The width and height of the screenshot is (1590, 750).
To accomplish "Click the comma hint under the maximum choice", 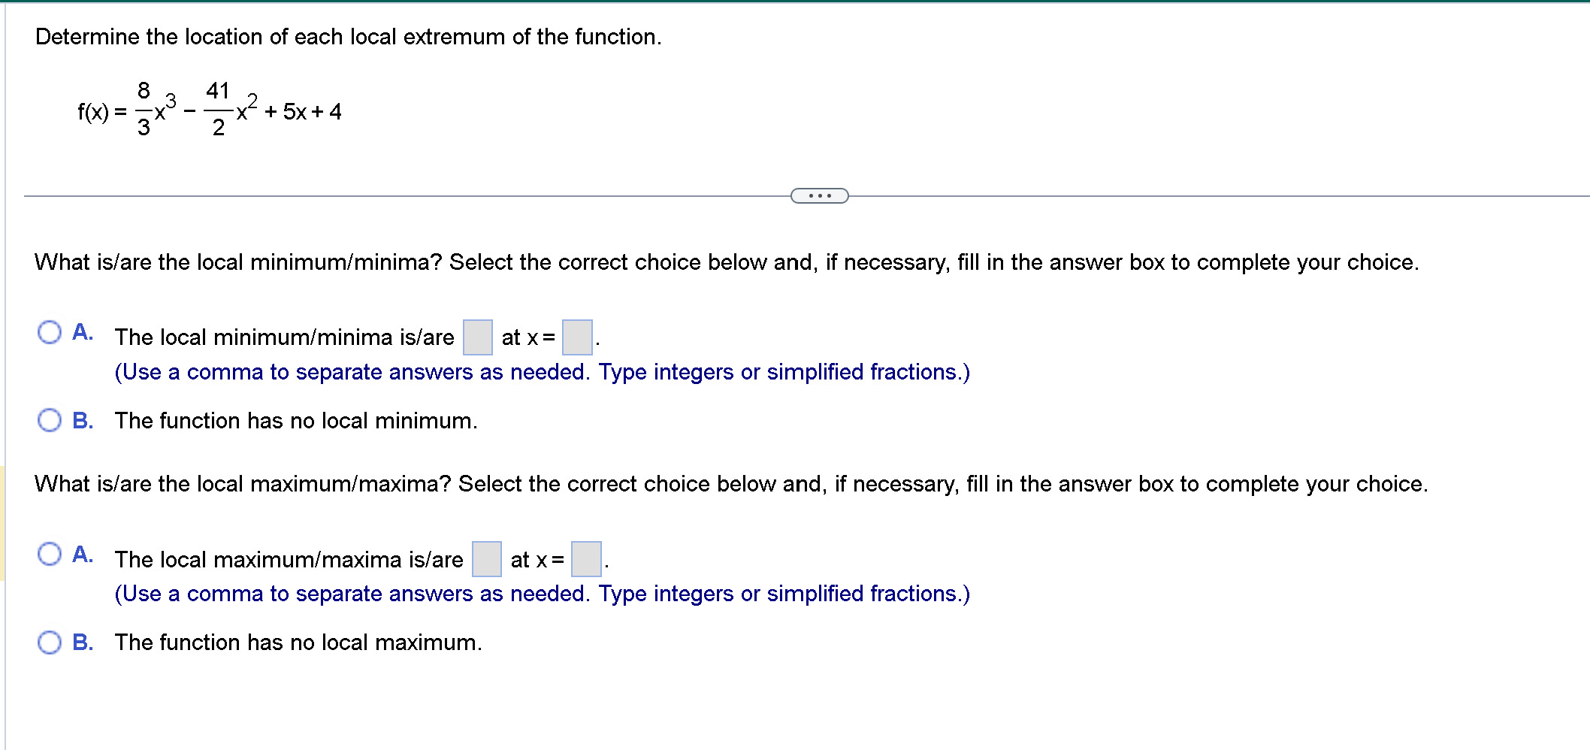I will click(542, 594).
